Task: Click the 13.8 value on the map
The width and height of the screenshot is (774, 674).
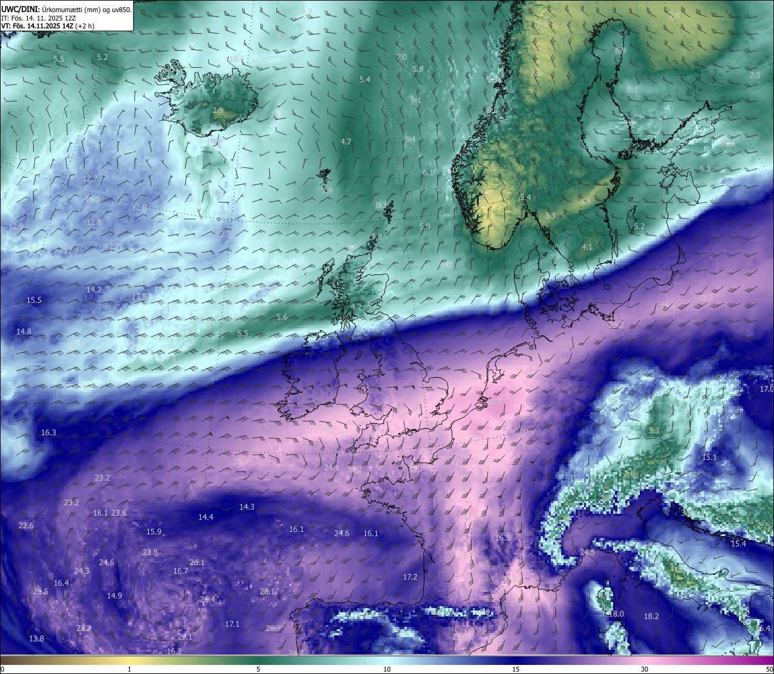Action: pyautogui.click(x=36, y=639)
